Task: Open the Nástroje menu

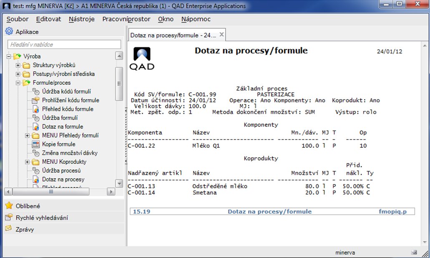Action: pos(82,19)
